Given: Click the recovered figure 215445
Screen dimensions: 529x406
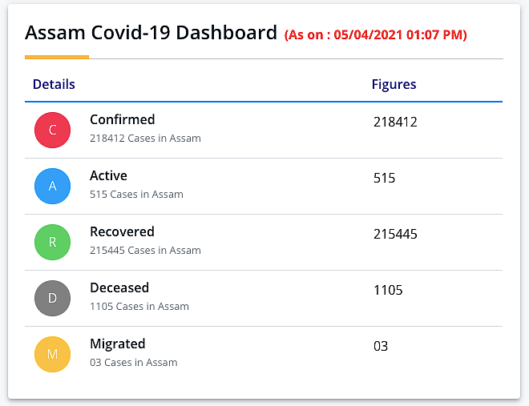Looking at the screenshot, I should click(x=395, y=234).
